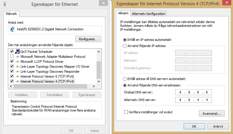Click the Önskad DNS-server address field
The width and height of the screenshot is (233, 134).
(193, 92)
